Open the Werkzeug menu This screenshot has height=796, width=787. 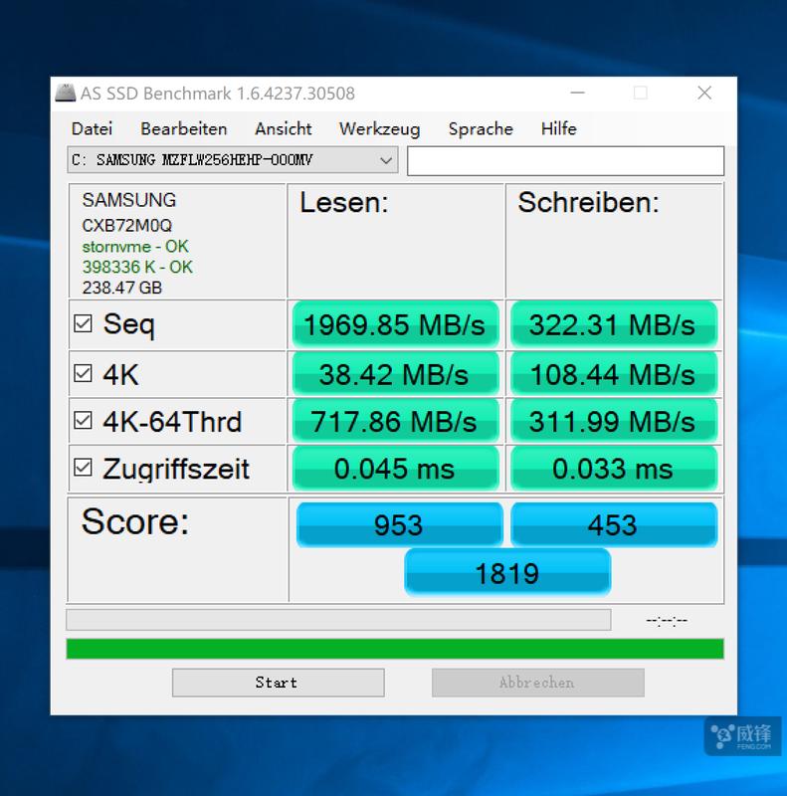380,129
